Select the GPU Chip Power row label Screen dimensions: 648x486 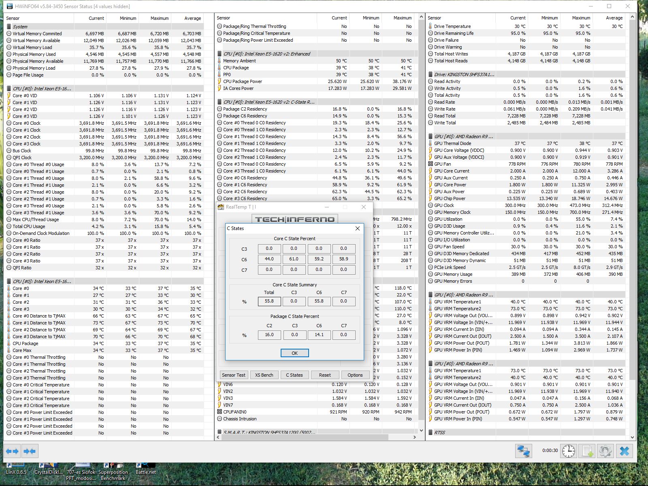[450, 198]
